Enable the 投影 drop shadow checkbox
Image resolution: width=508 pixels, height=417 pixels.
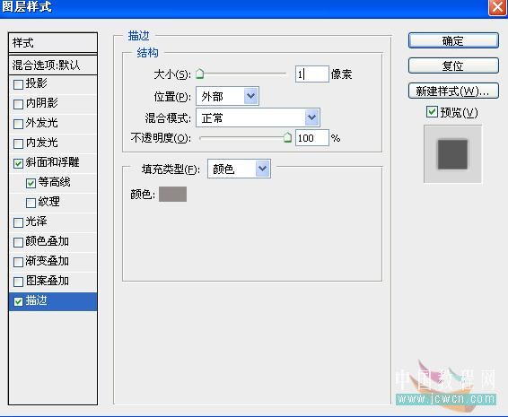pos(18,84)
